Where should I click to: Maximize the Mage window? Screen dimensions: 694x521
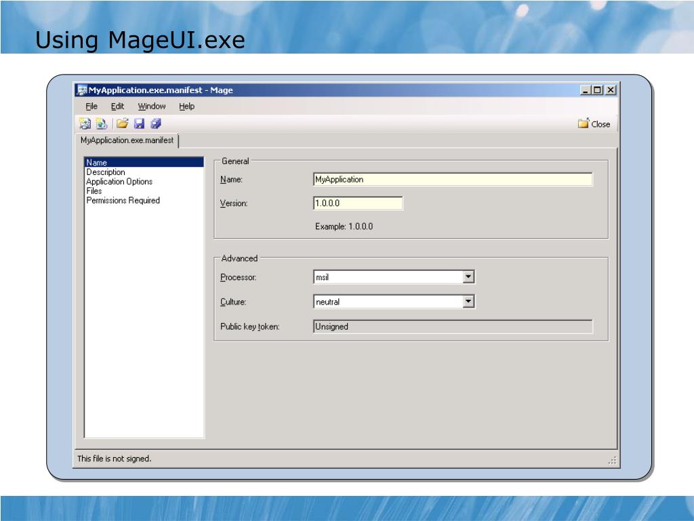point(597,90)
